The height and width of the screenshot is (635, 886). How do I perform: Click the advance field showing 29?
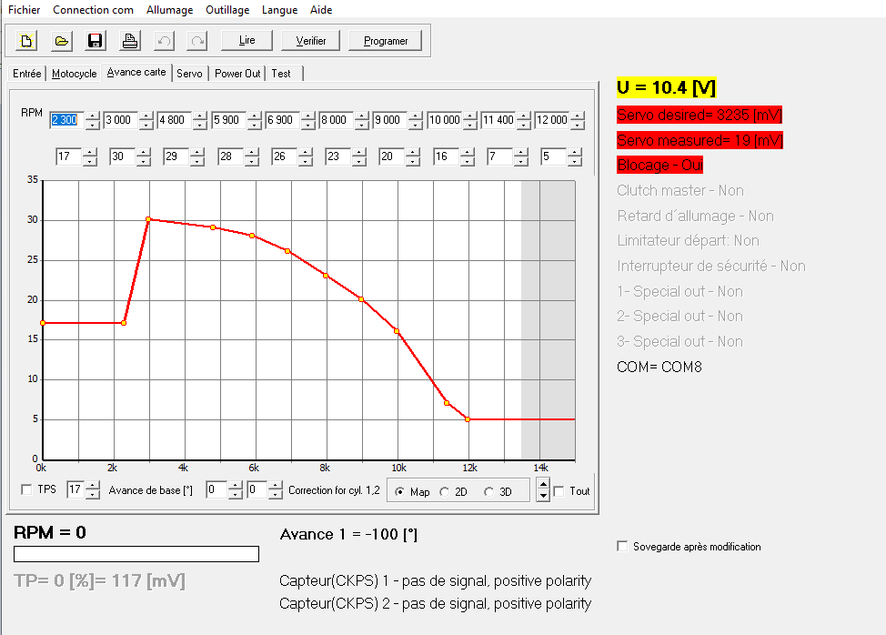pyautogui.click(x=176, y=156)
